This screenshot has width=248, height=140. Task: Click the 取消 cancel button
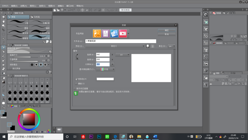pos(167,34)
